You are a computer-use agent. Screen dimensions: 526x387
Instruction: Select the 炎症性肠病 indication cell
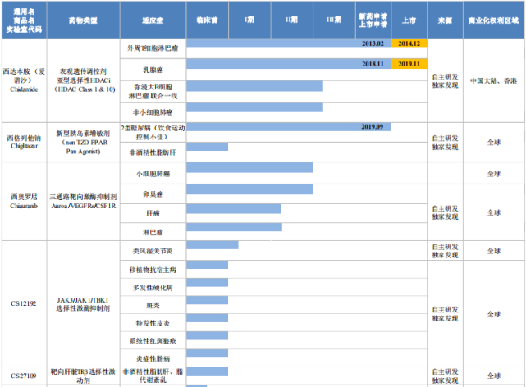pyautogui.click(x=153, y=358)
